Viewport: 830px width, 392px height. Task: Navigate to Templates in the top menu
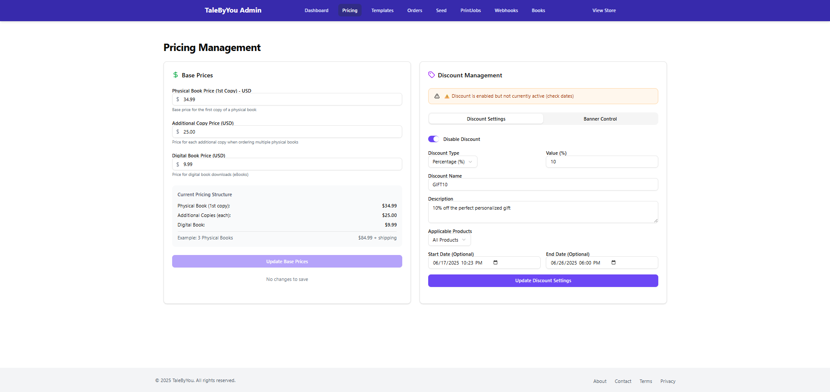(382, 10)
